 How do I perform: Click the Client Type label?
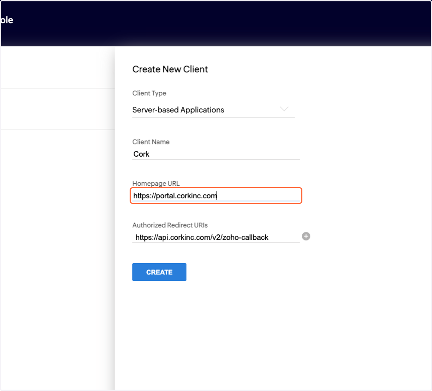(x=149, y=93)
